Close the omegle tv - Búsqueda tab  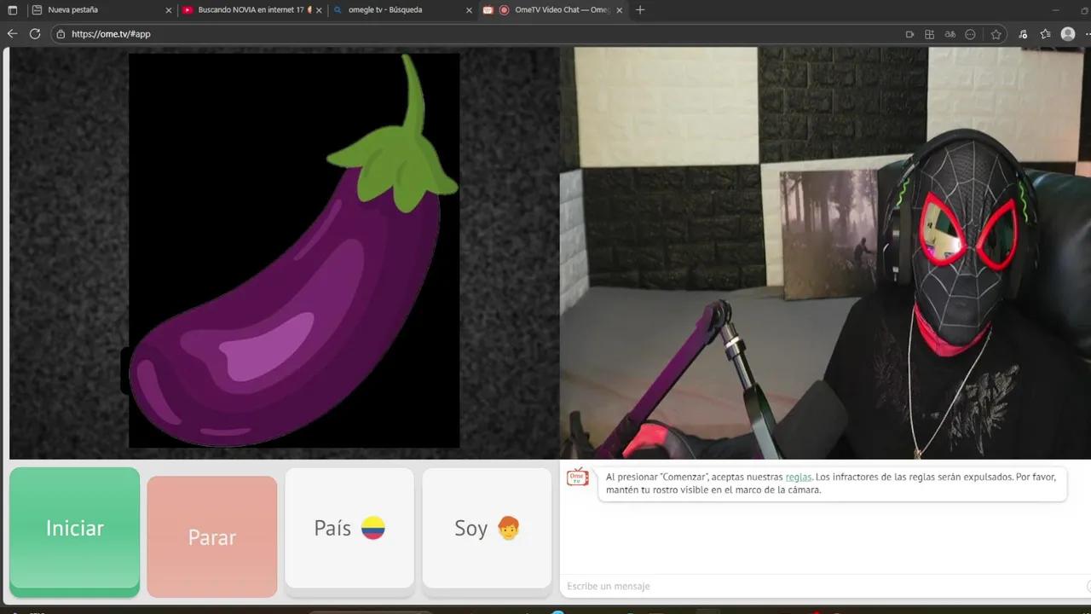point(469,10)
